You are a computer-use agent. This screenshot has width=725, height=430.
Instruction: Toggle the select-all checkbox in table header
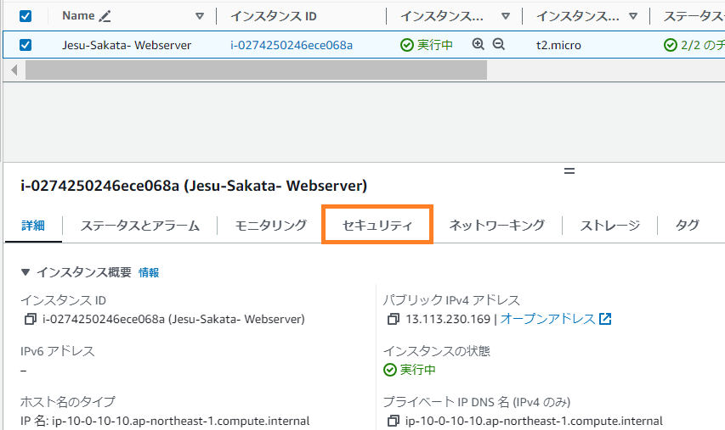click(25, 16)
